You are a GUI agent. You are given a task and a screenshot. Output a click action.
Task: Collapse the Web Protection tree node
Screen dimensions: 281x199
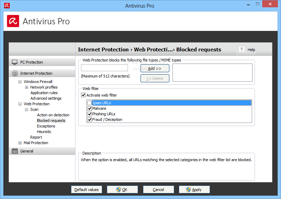tap(20, 104)
